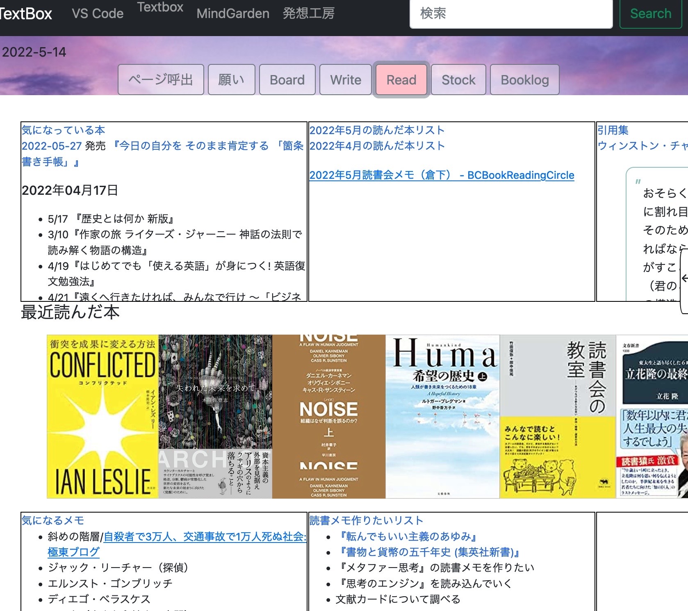The width and height of the screenshot is (688, 611).
Task: Click the 『メタファー思考』の読書メモ item
Action: point(435,568)
